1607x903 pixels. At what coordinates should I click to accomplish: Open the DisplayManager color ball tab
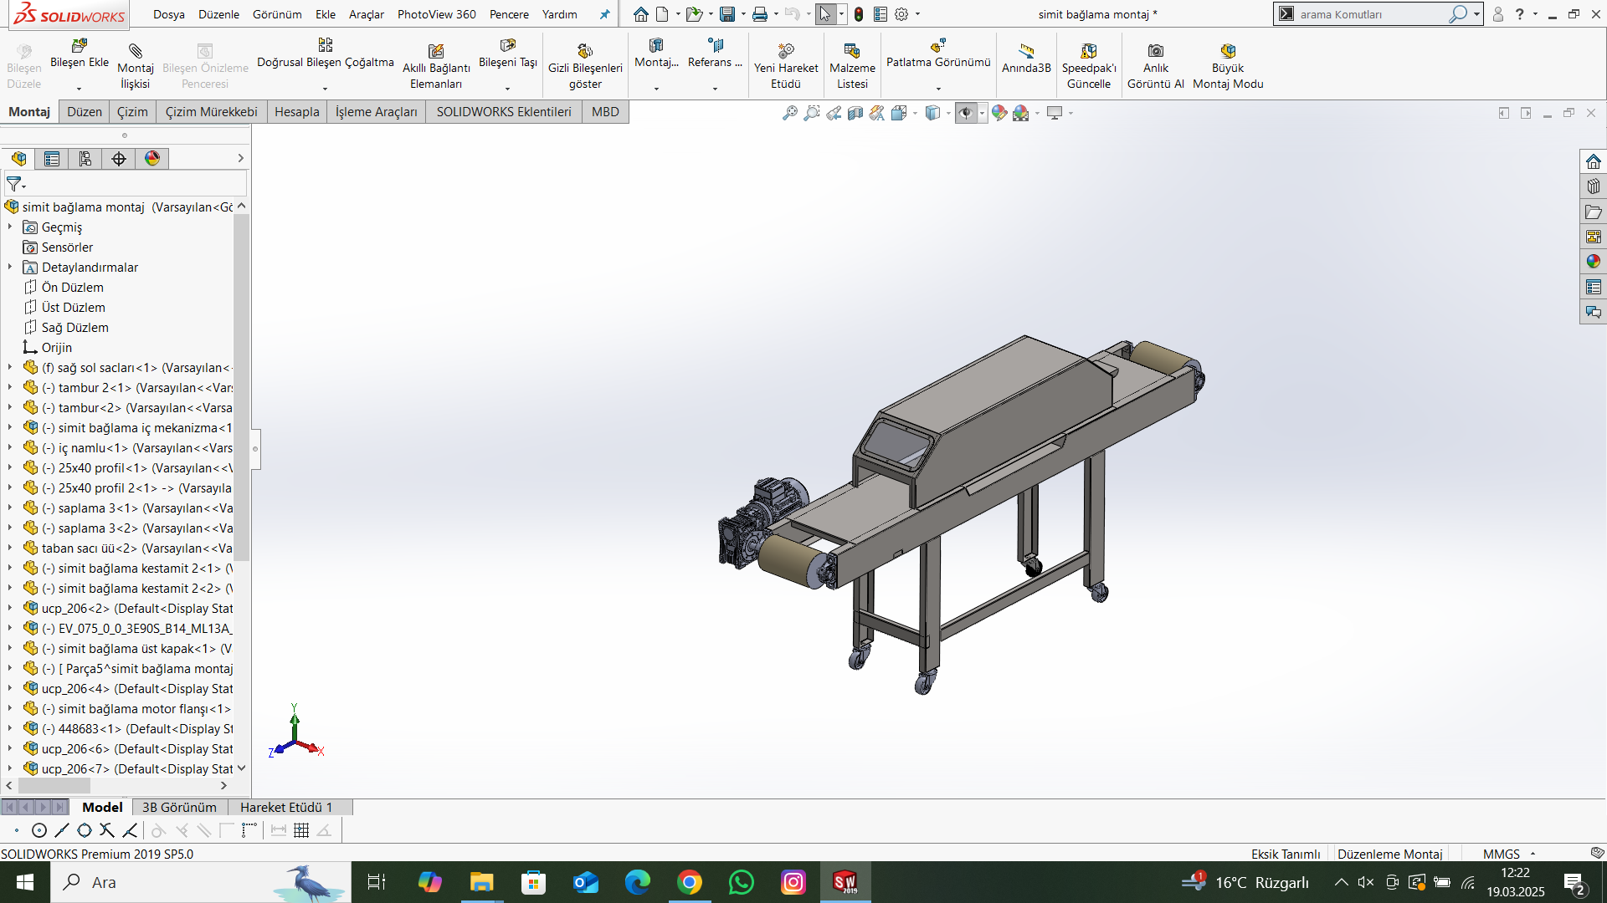coord(152,159)
